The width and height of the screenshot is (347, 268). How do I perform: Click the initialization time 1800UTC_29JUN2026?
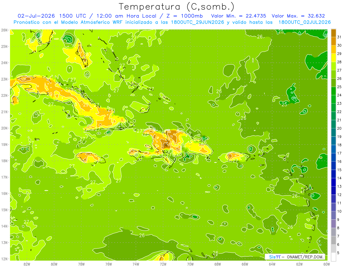197,22
